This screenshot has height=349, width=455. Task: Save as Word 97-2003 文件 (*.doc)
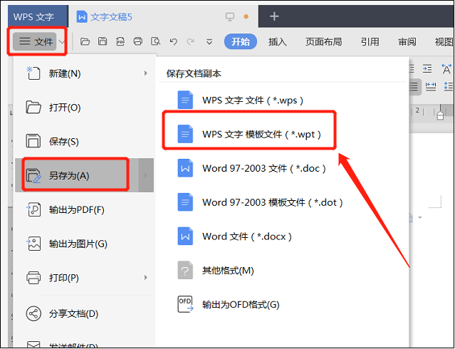253,168
